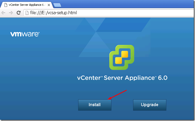Click the browser forward arrow

(x=11, y=13)
